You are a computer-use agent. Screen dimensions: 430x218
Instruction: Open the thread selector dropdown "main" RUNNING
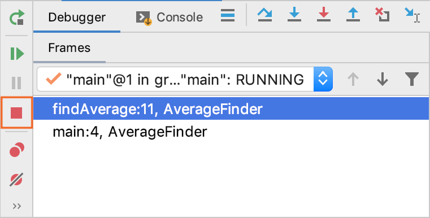click(x=185, y=79)
